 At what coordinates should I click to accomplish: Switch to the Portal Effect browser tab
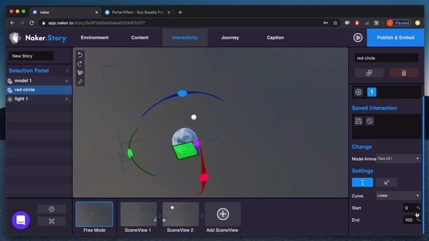(x=137, y=12)
